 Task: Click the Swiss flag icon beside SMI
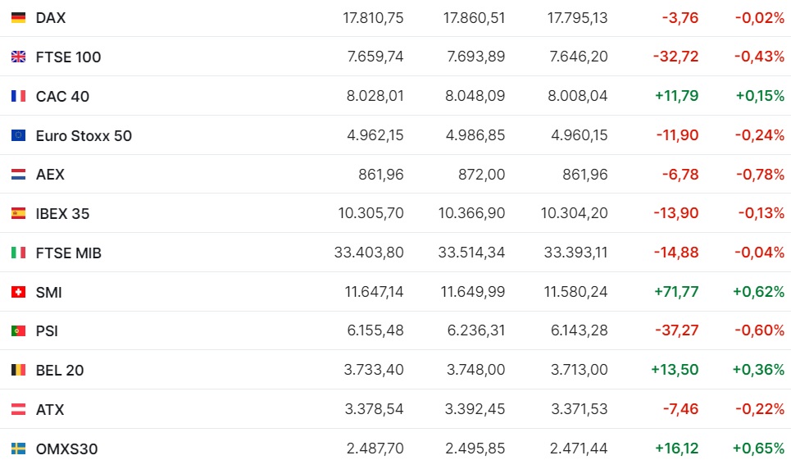coord(19,292)
